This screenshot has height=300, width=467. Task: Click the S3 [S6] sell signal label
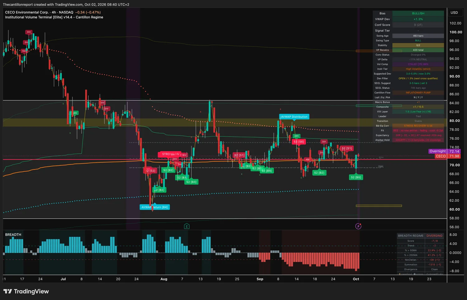[x=299, y=142]
